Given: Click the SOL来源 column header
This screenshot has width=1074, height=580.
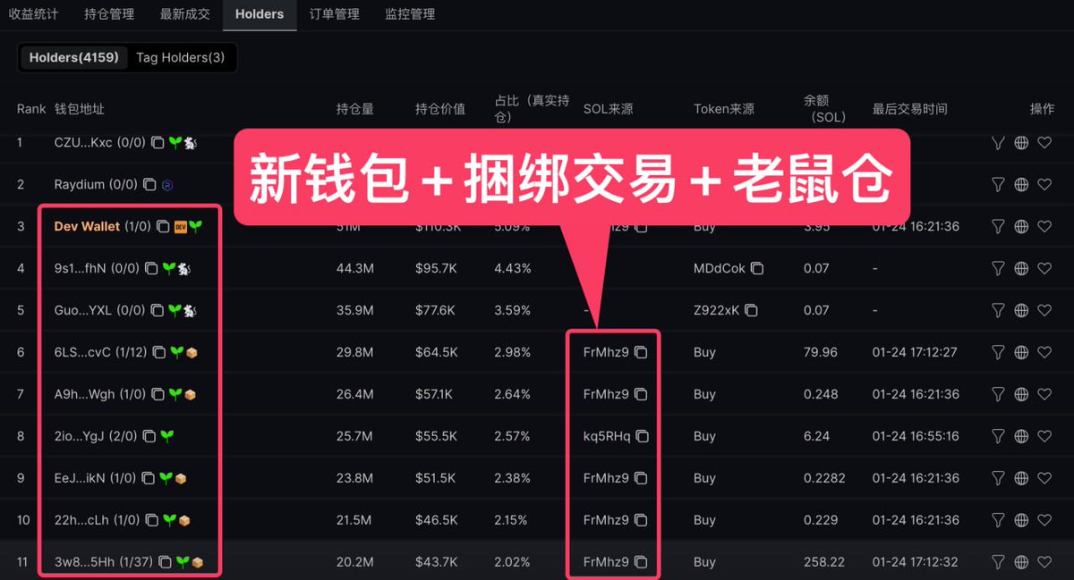Looking at the screenshot, I should click(608, 109).
